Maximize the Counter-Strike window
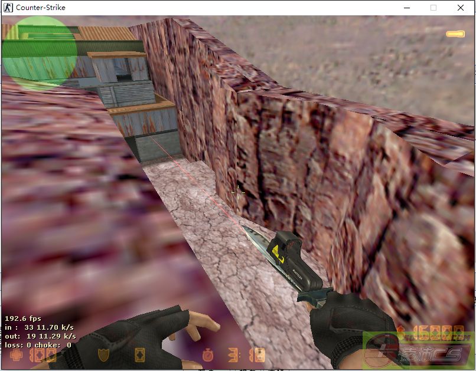476x371 pixels. click(433, 8)
